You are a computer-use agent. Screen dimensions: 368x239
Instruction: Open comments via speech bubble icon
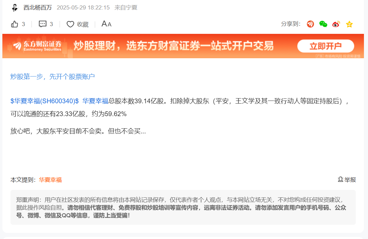42,24
